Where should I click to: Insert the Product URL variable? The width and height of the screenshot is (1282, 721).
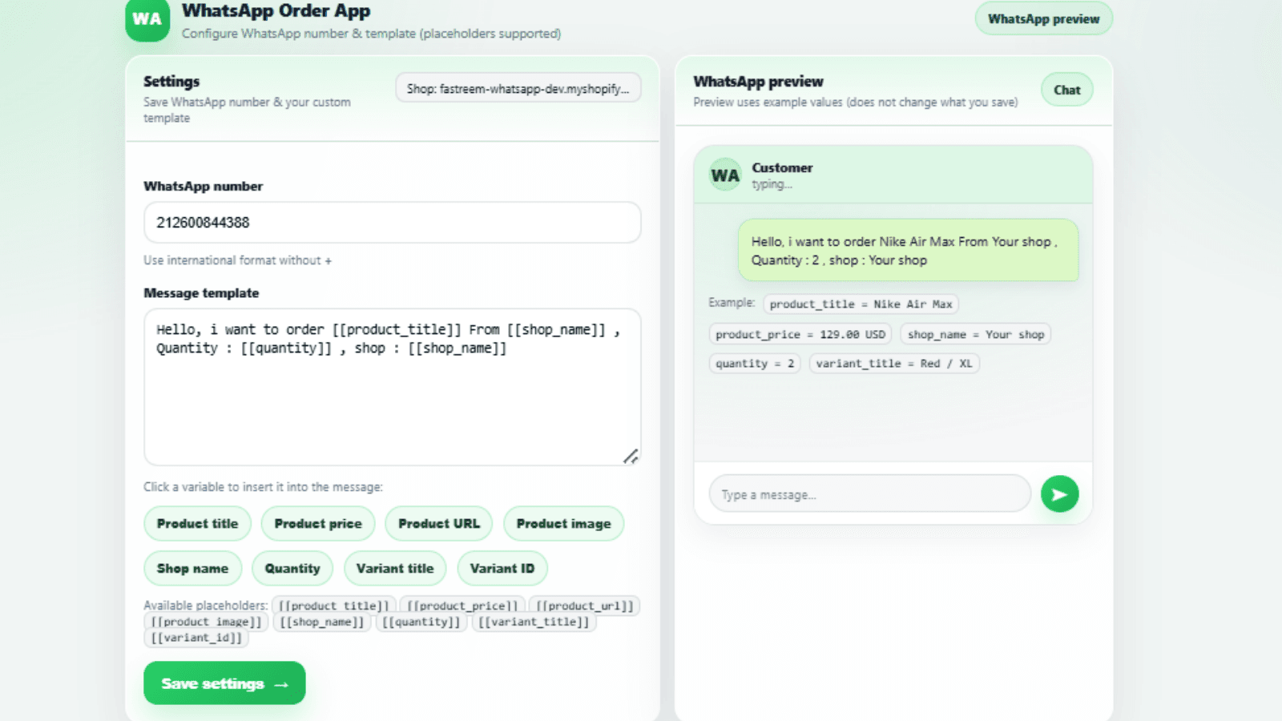coord(439,523)
